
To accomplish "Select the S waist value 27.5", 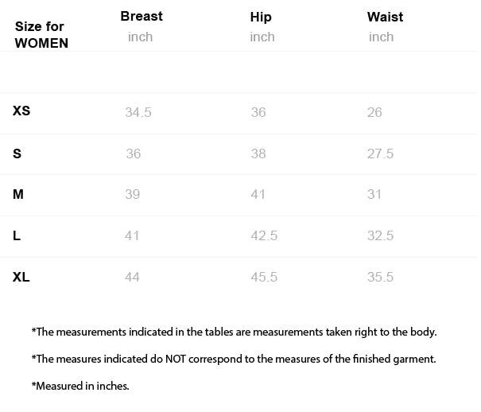I will click(x=380, y=154).
